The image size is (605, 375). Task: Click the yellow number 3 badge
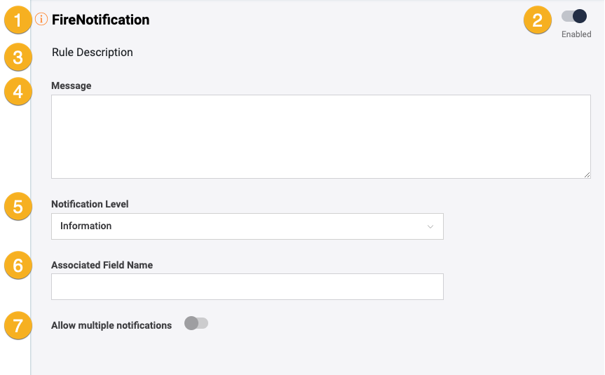[x=18, y=57]
